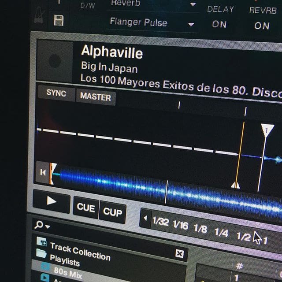
Task: Click the floppy disk snapshot save icon
Action: tap(59, 20)
